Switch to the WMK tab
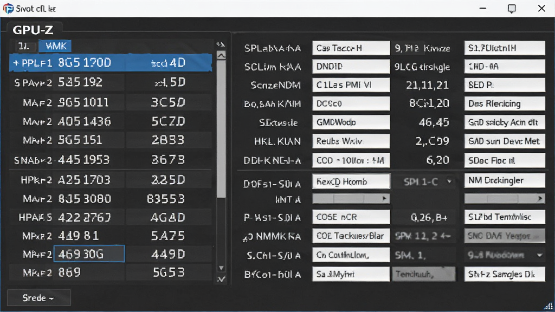The width and height of the screenshot is (555, 312). click(x=56, y=46)
